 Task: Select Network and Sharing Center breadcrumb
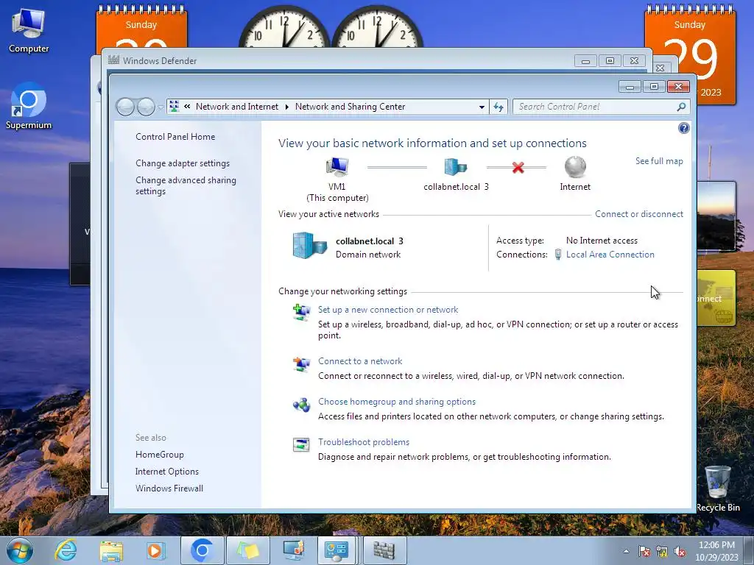350,107
